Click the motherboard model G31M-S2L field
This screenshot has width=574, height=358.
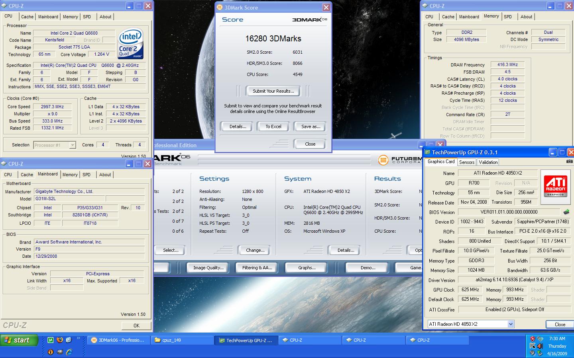pyautogui.click(x=69, y=198)
